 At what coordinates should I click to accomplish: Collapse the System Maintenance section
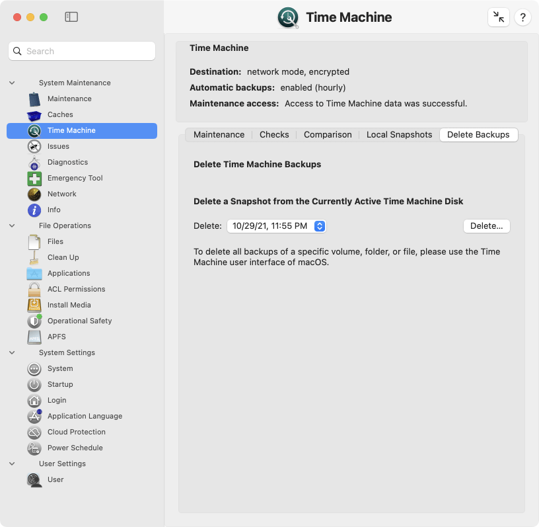[12, 83]
